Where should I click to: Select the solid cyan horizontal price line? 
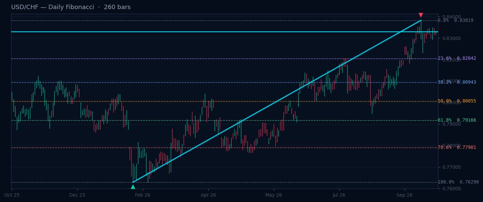225,32
